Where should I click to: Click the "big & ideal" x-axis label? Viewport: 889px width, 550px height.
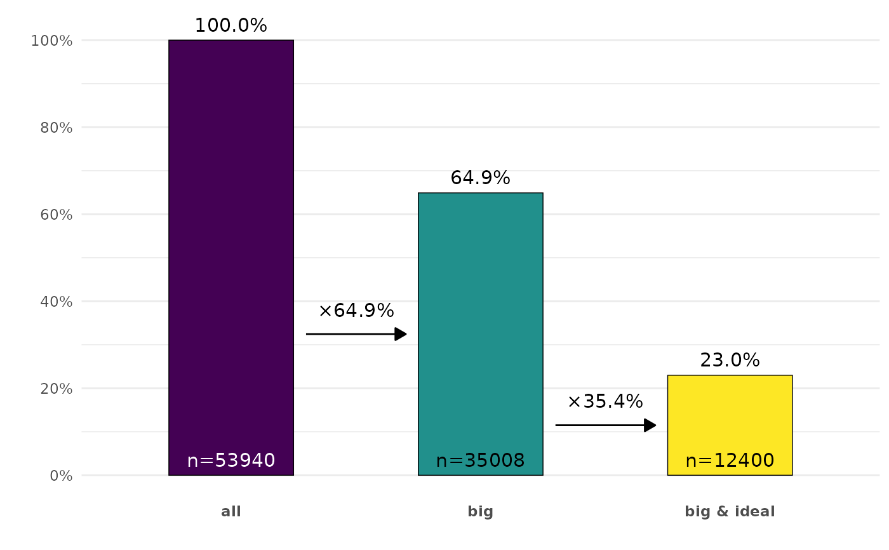(730, 512)
